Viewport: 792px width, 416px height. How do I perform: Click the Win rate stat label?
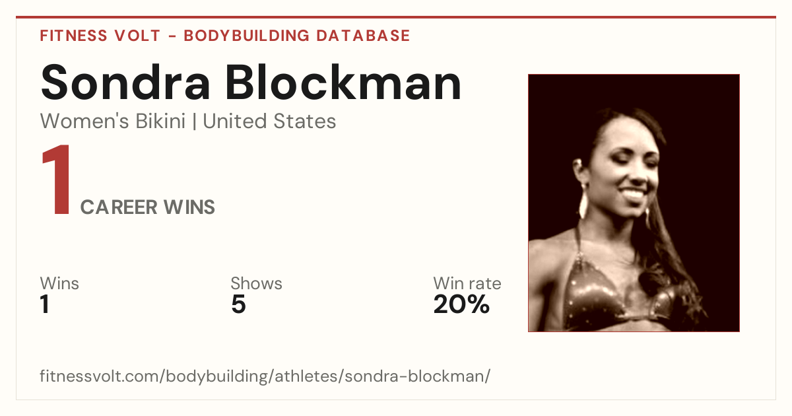tap(467, 284)
